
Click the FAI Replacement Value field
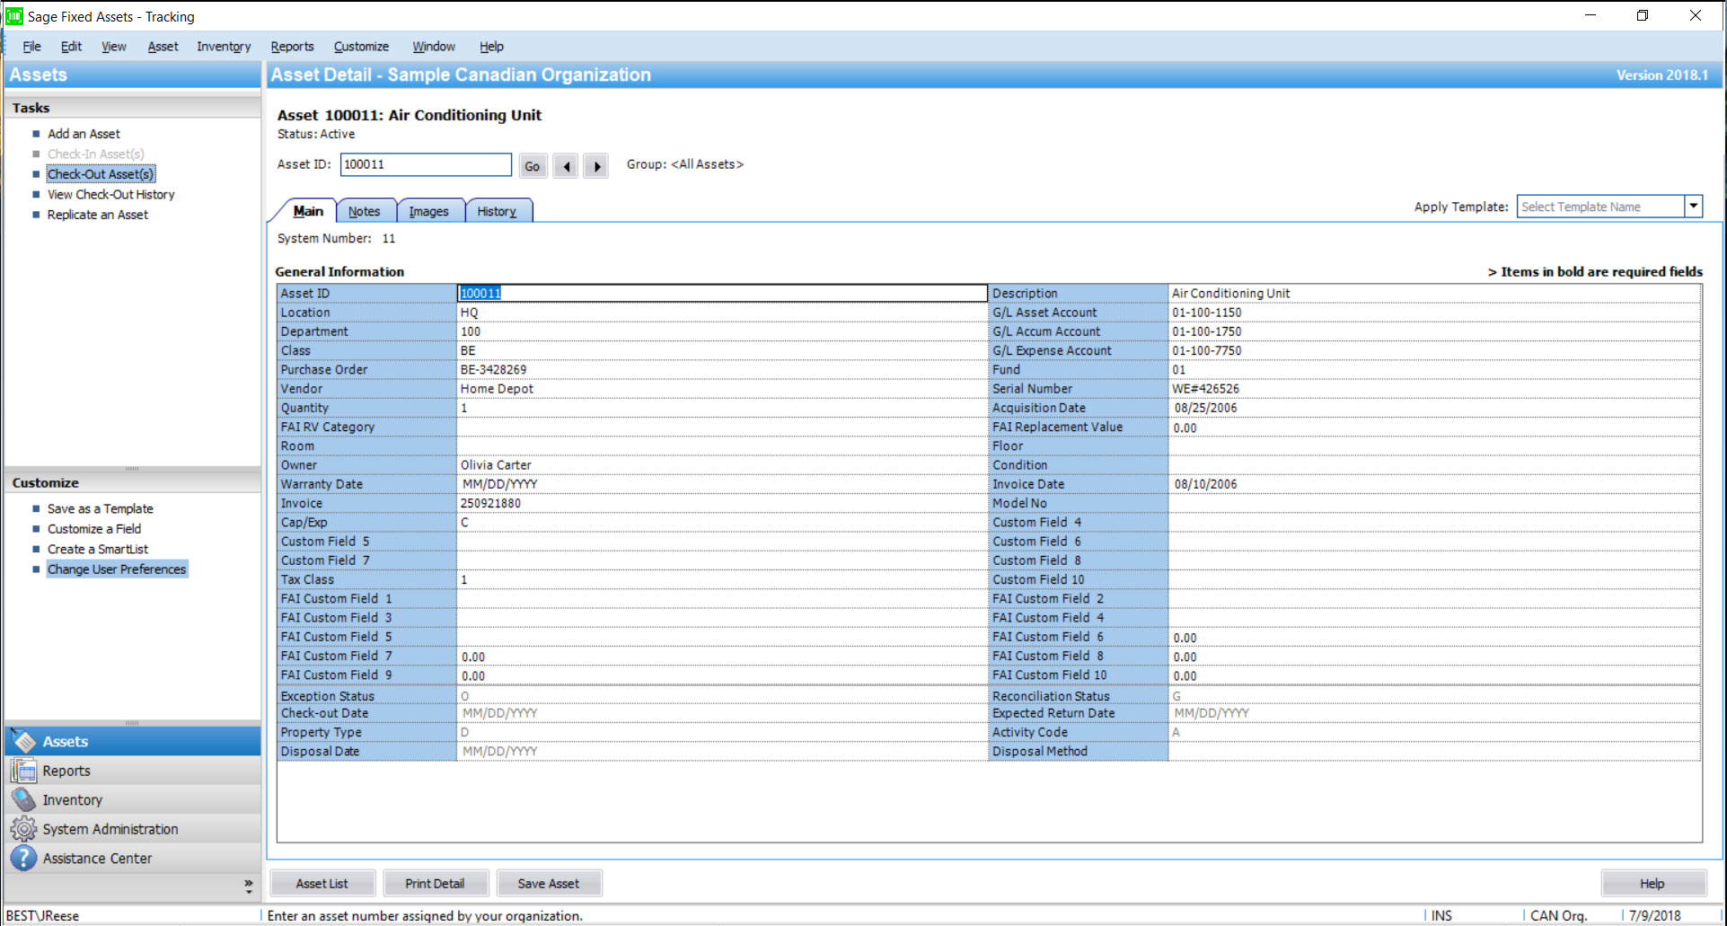point(1434,428)
